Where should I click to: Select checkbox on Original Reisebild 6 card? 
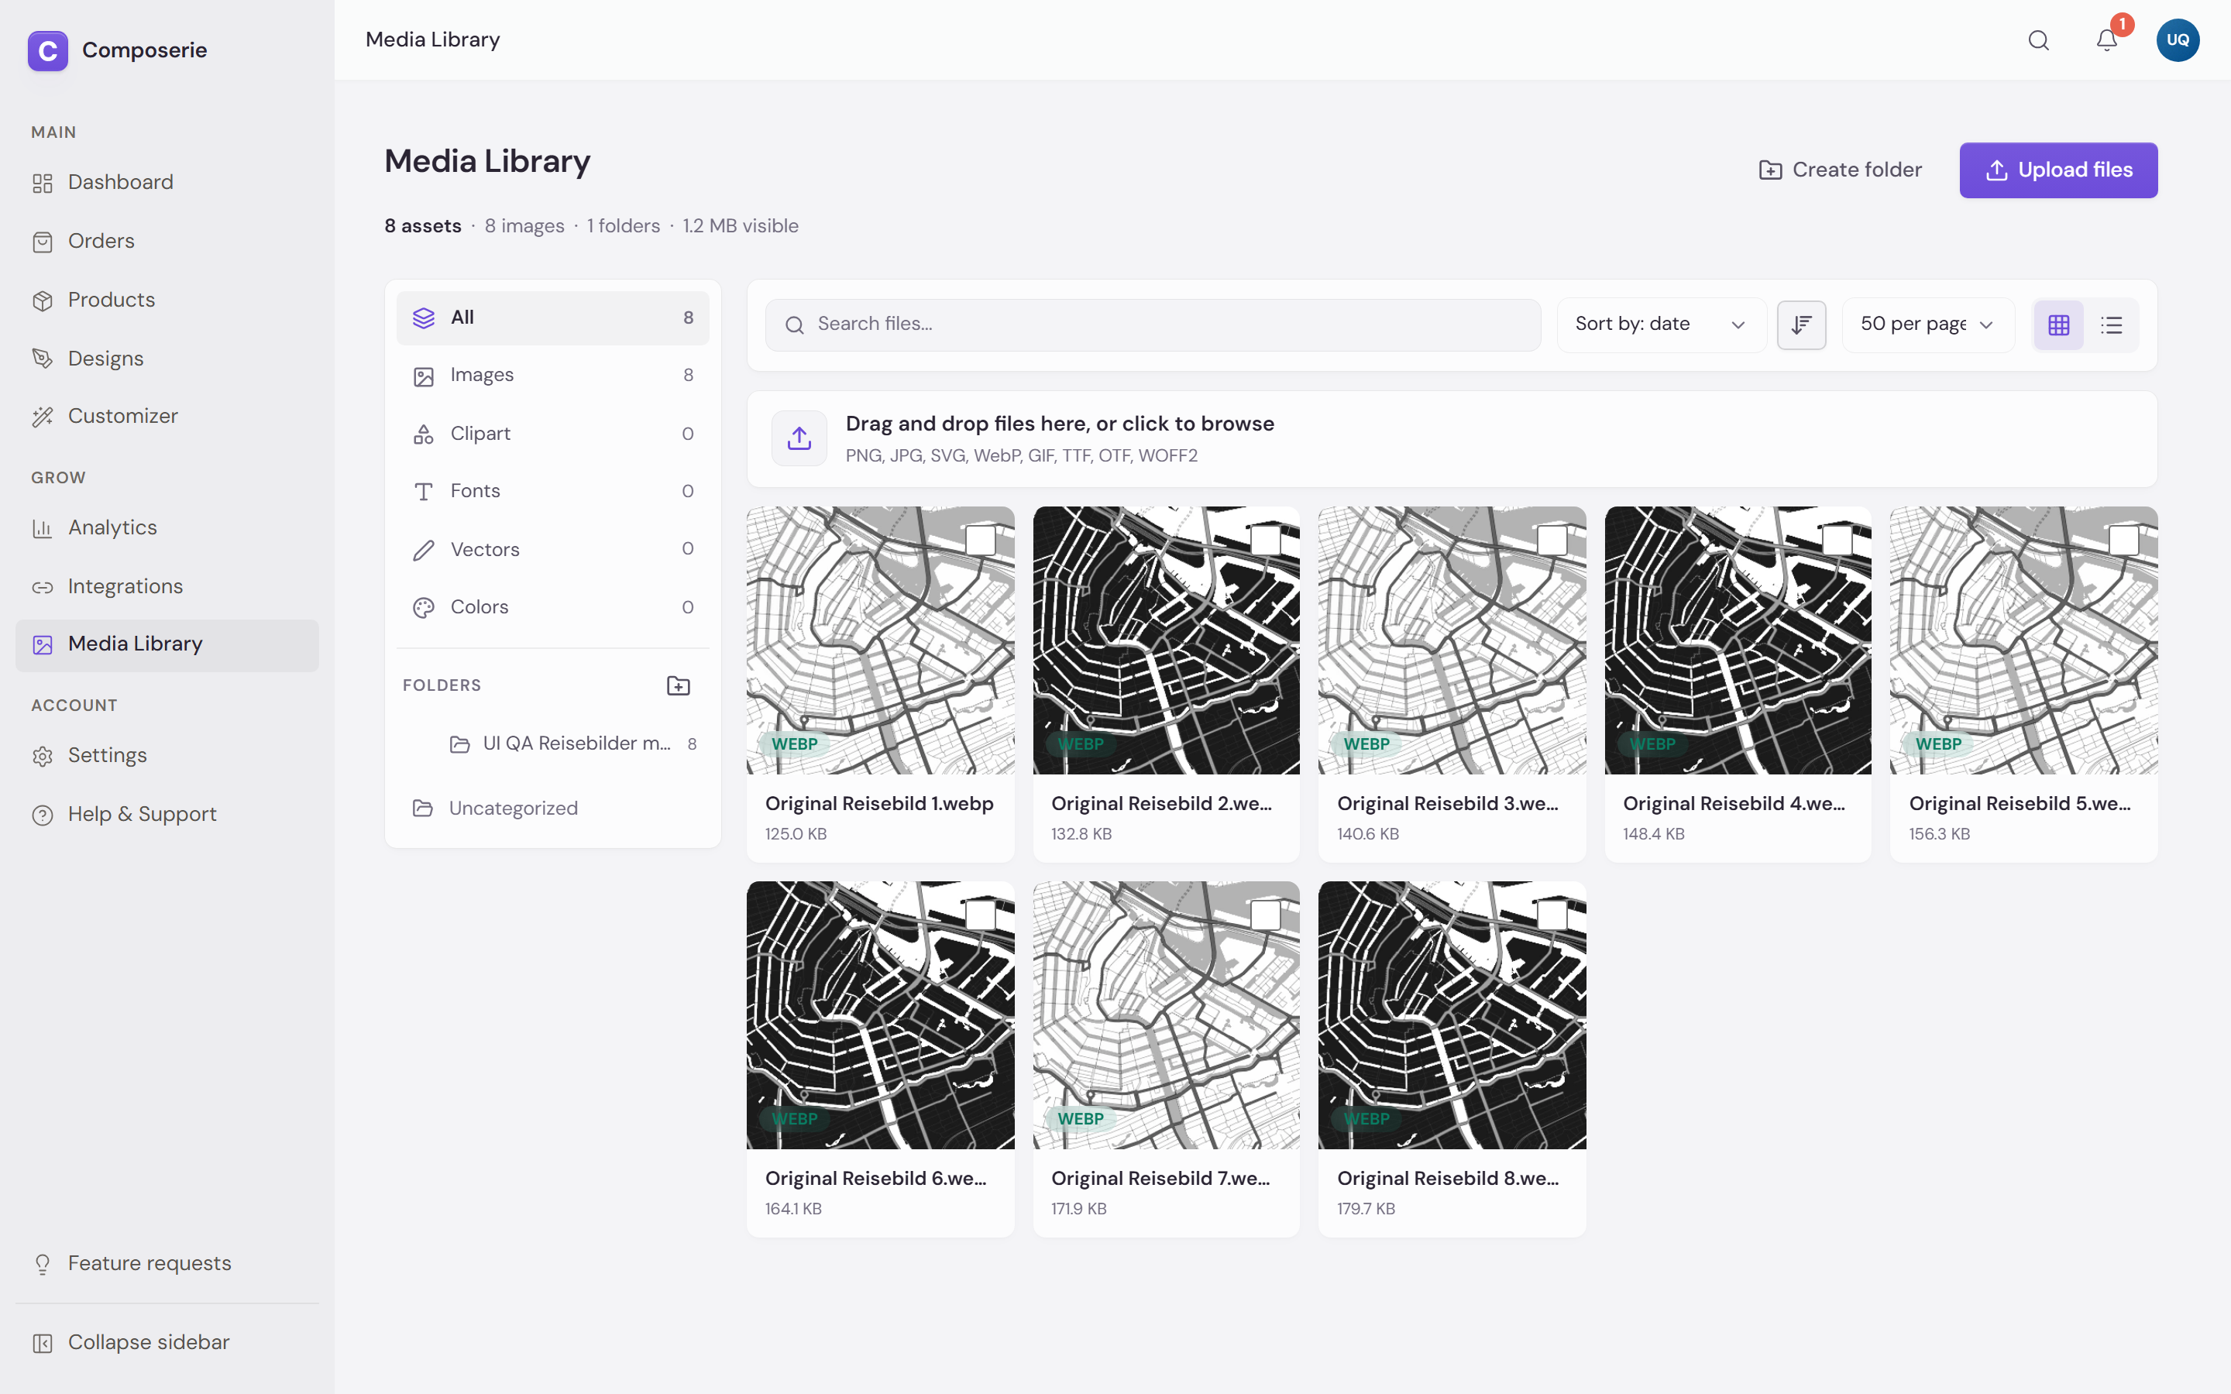[x=980, y=915]
